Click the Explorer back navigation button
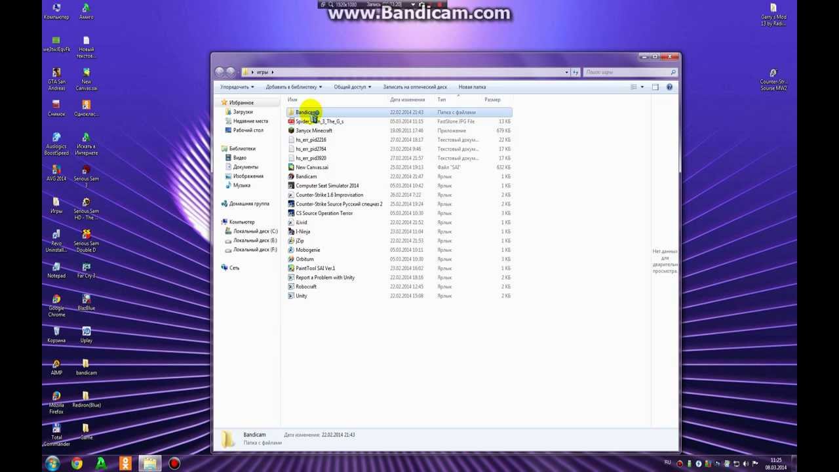This screenshot has height=472, width=839. (x=220, y=72)
